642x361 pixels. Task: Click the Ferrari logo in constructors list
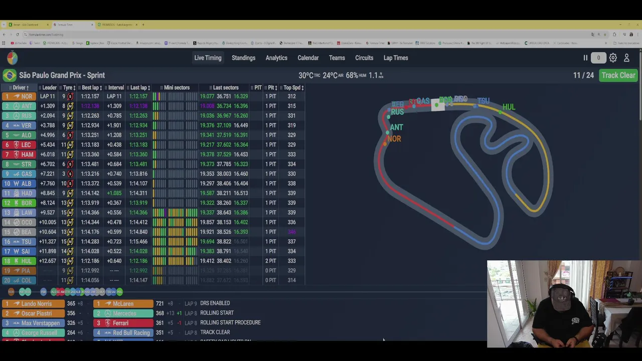click(x=107, y=323)
